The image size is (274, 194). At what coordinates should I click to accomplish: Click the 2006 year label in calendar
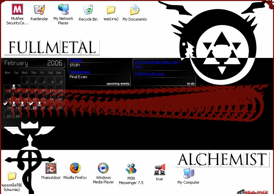click(55, 63)
